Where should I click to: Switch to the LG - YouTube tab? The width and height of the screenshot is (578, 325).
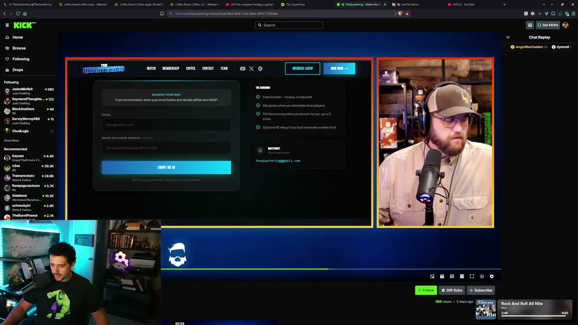tap(473, 5)
